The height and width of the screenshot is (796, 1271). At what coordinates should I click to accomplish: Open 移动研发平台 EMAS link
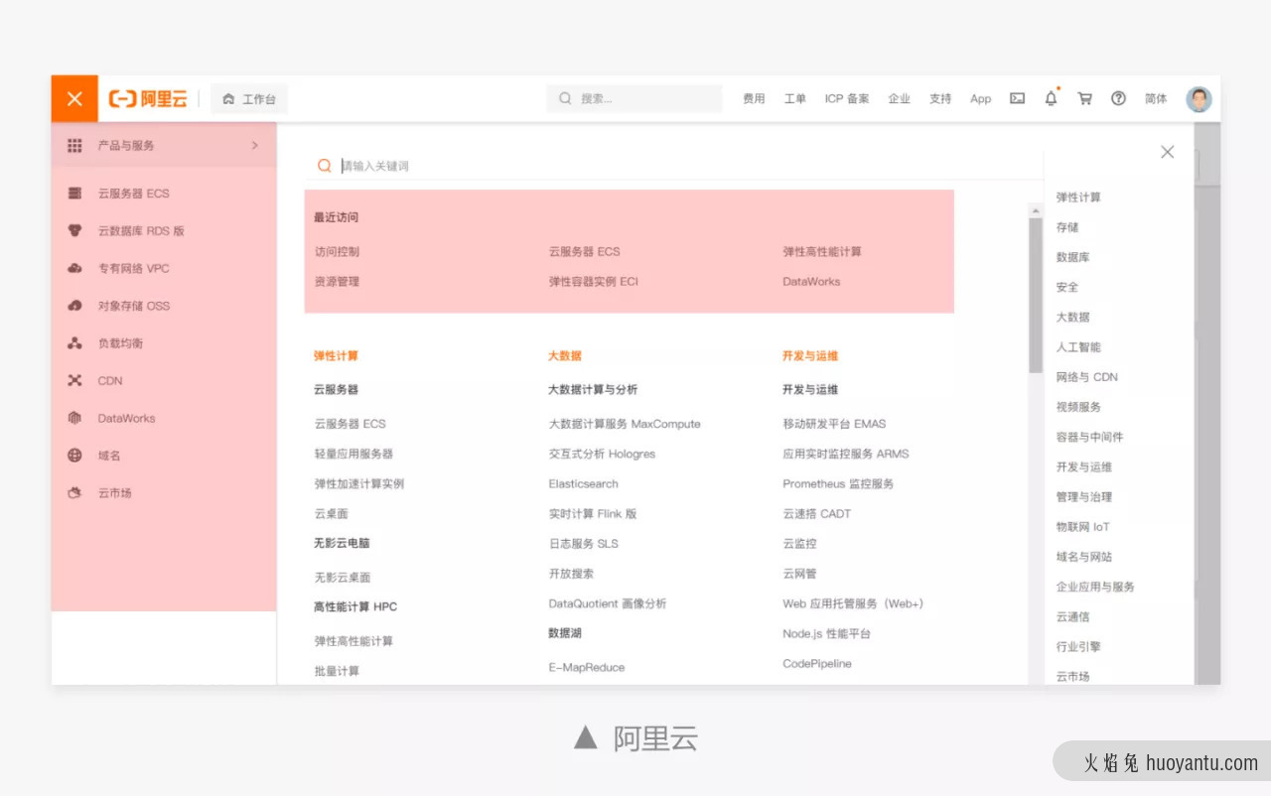click(x=834, y=424)
